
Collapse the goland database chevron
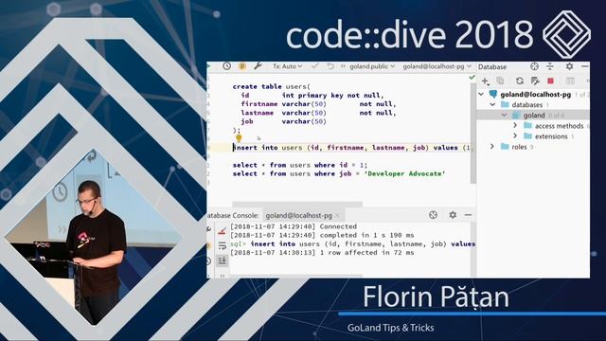(505, 115)
